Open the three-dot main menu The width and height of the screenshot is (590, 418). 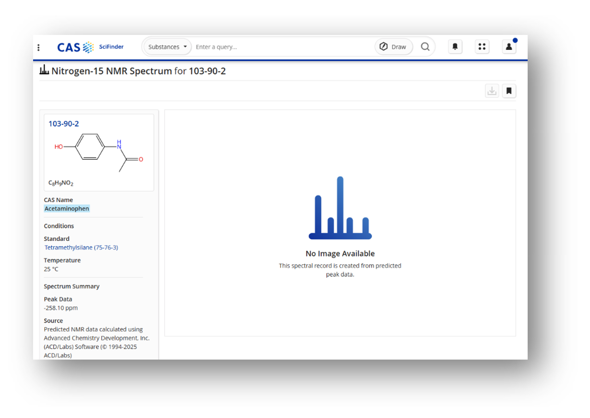click(x=39, y=47)
